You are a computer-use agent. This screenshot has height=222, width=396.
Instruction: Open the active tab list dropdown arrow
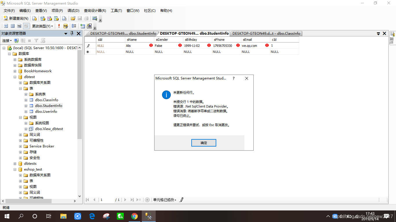(x=378, y=34)
